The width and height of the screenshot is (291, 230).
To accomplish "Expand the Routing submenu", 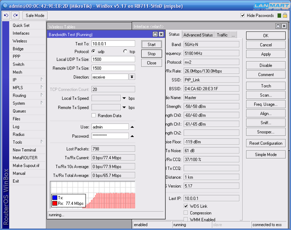I will coord(42,95).
